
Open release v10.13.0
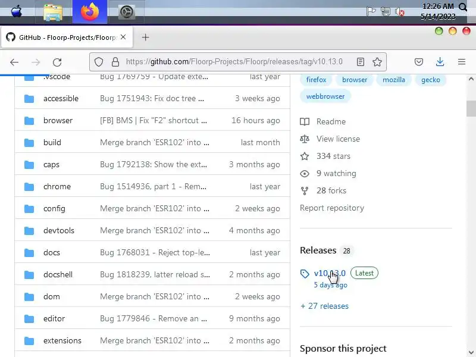[330, 273]
